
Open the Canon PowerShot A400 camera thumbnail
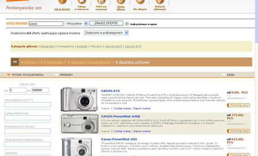80,124
